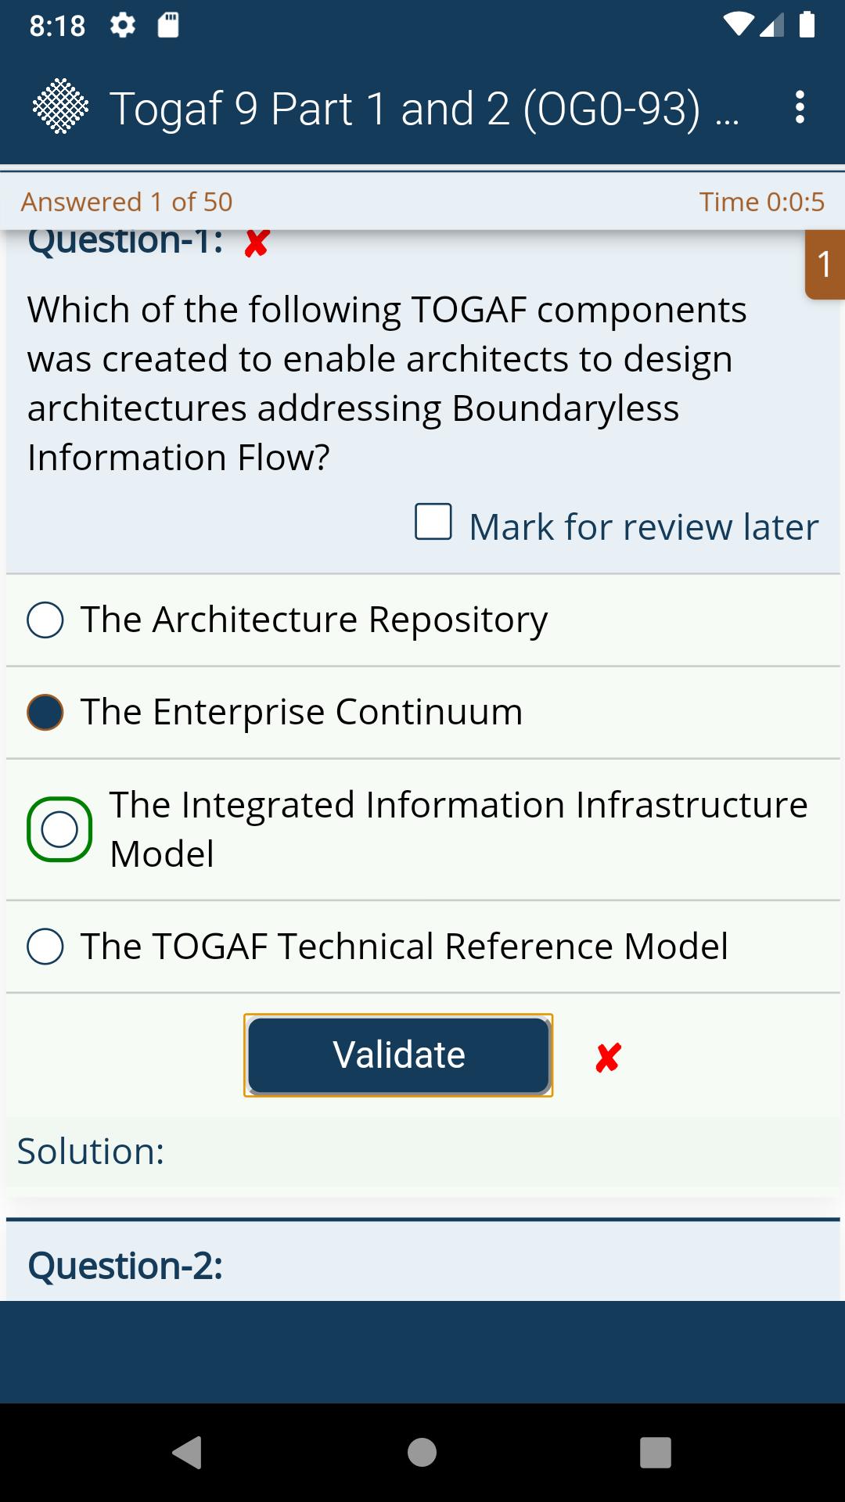The image size is (845, 1502).
Task: Tap the Validate button
Action: tap(398, 1055)
